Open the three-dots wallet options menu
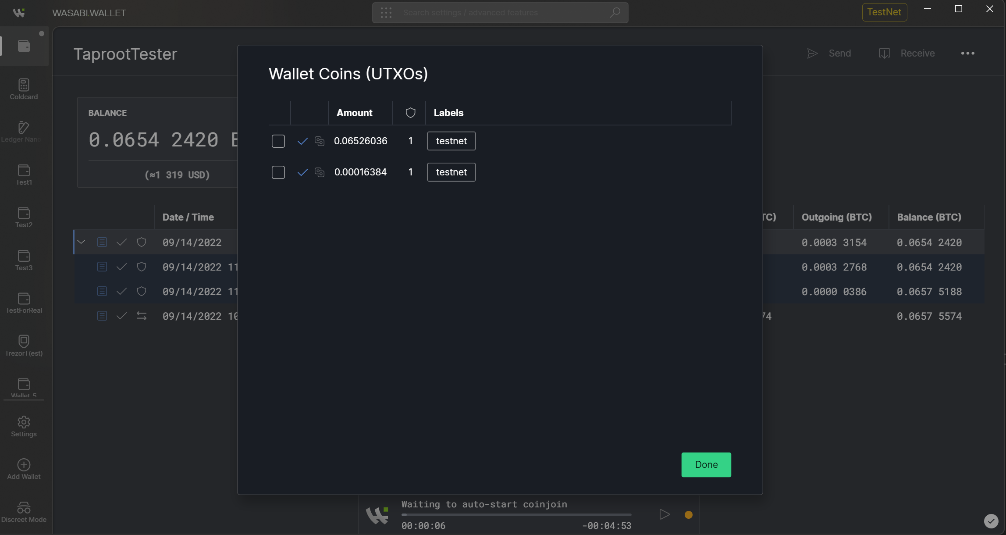 (x=967, y=53)
